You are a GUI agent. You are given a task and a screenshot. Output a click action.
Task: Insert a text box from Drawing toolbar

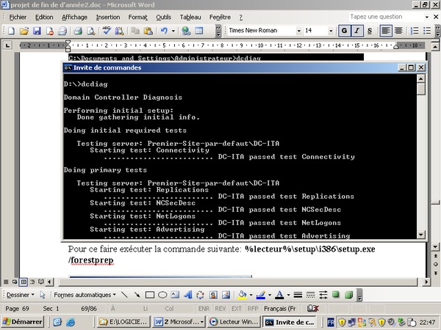175,295
